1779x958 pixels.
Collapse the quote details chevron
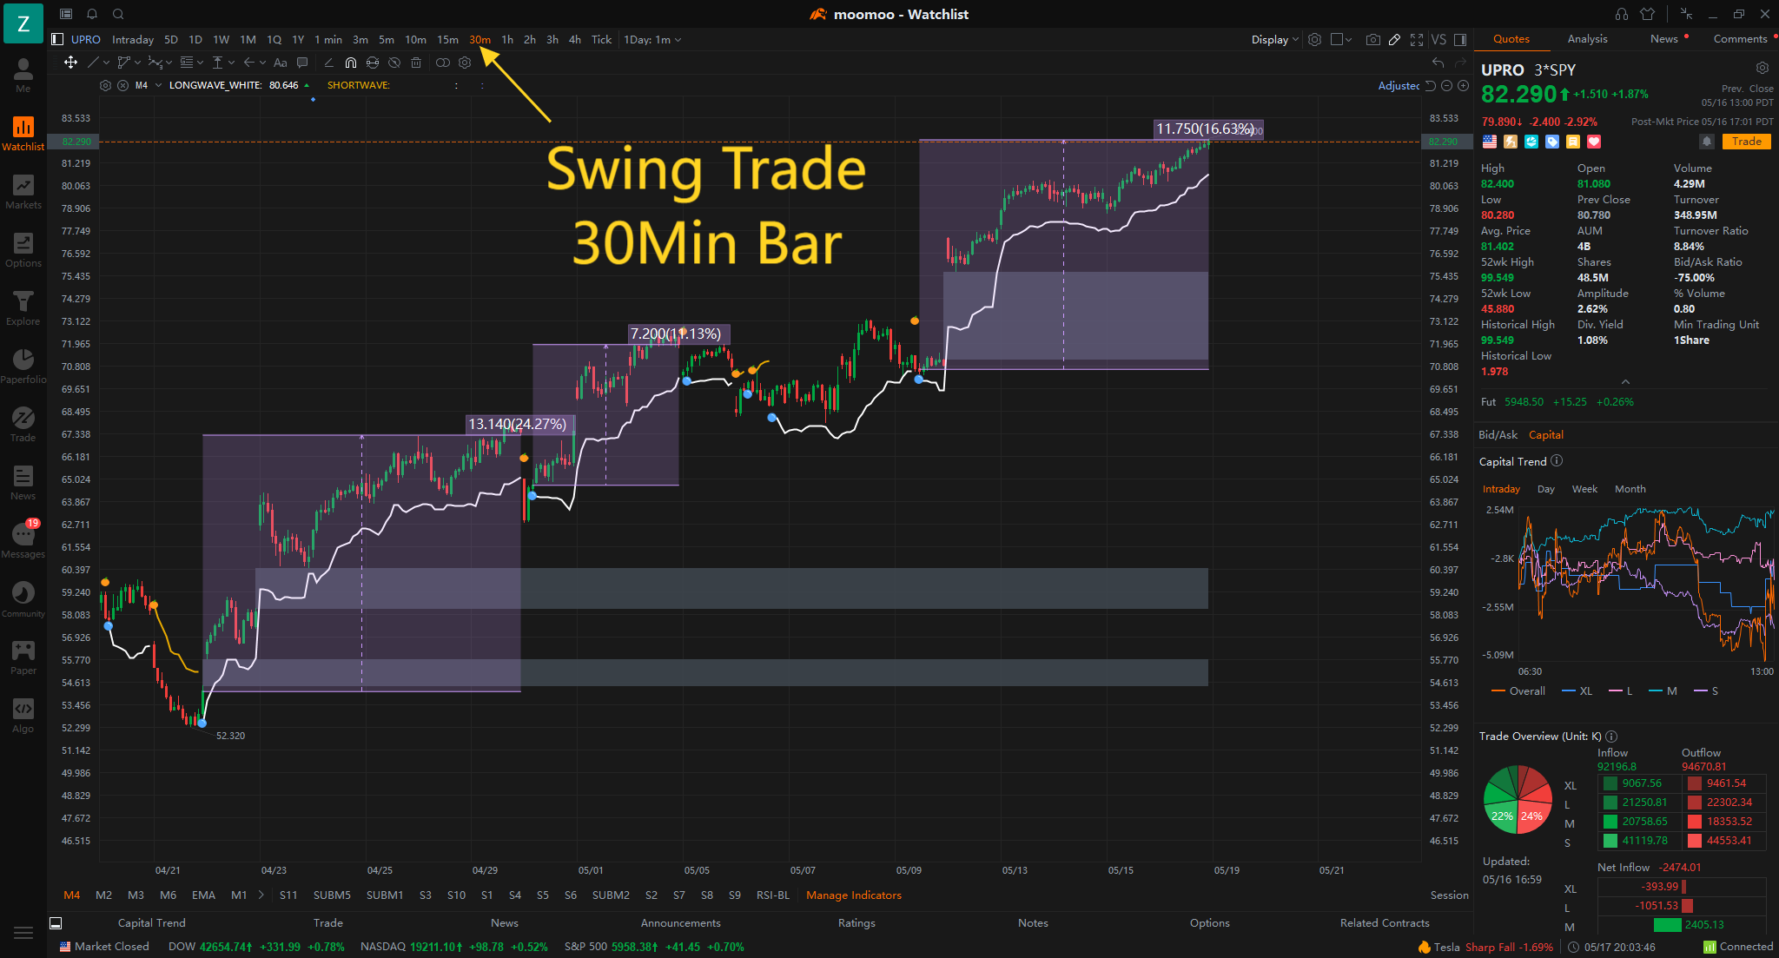point(1625,382)
